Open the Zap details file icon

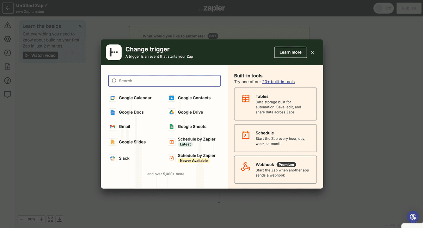[x=7, y=67]
